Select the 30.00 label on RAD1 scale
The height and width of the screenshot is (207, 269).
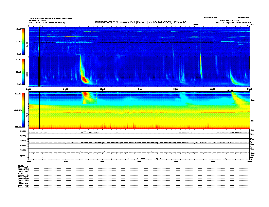coord(18,72)
